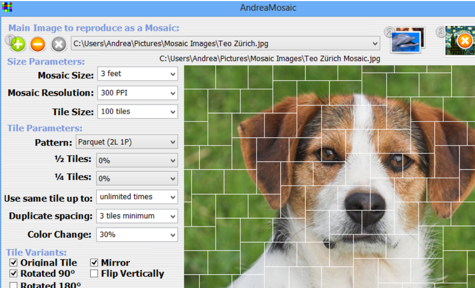
Task: Uncheck the Original Tile option
Action: click(13, 263)
